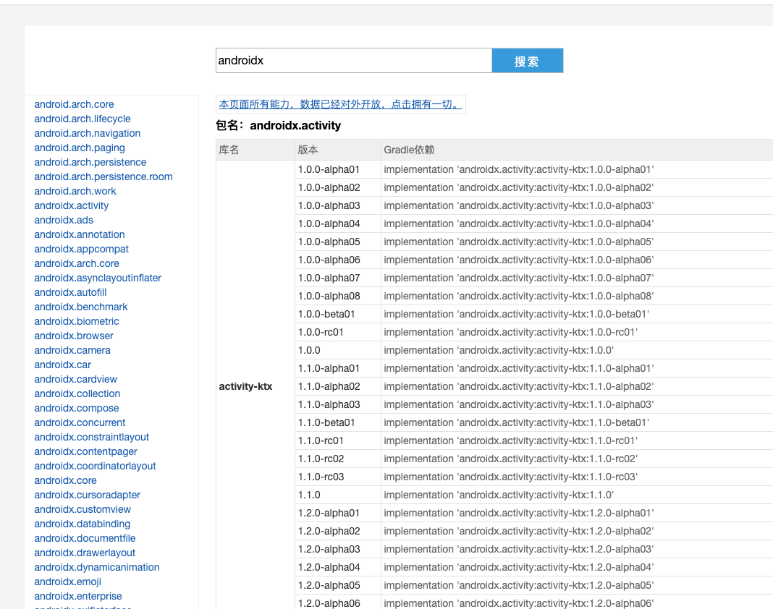Open androidx.documentfile link
The width and height of the screenshot is (773, 609).
tap(85, 539)
